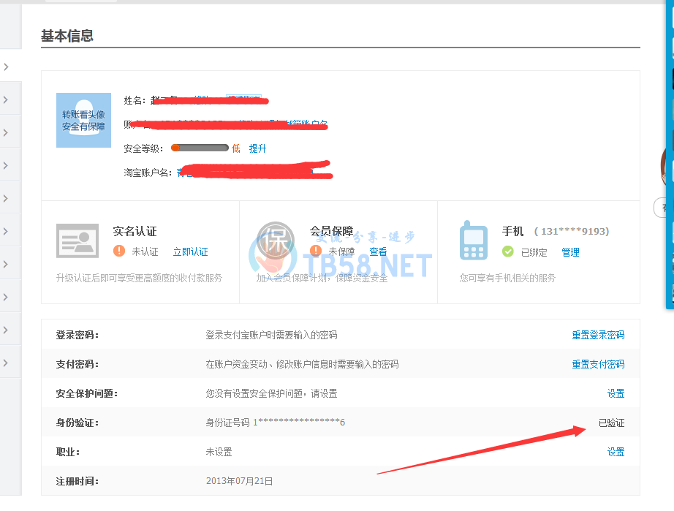The height and width of the screenshot is (511, 674).
Task: Click the 基本信息 section heading
Action: click(67, 36)
